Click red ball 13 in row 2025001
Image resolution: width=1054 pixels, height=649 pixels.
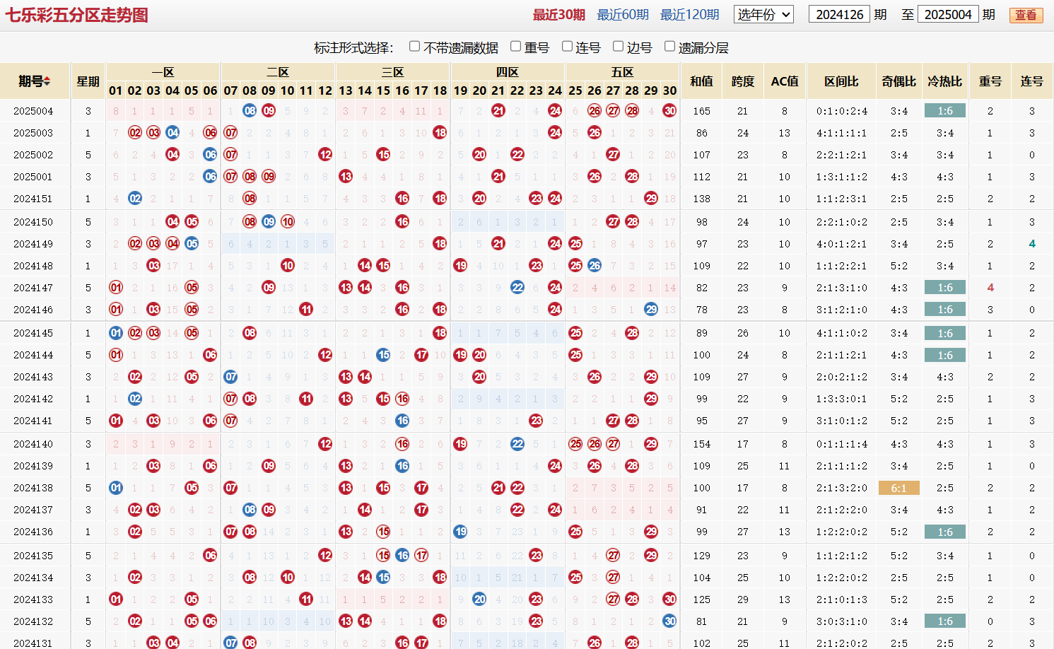[x=346, y=176]
